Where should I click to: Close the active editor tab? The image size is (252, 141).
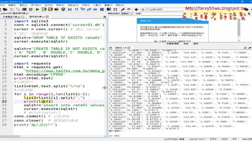47,17
